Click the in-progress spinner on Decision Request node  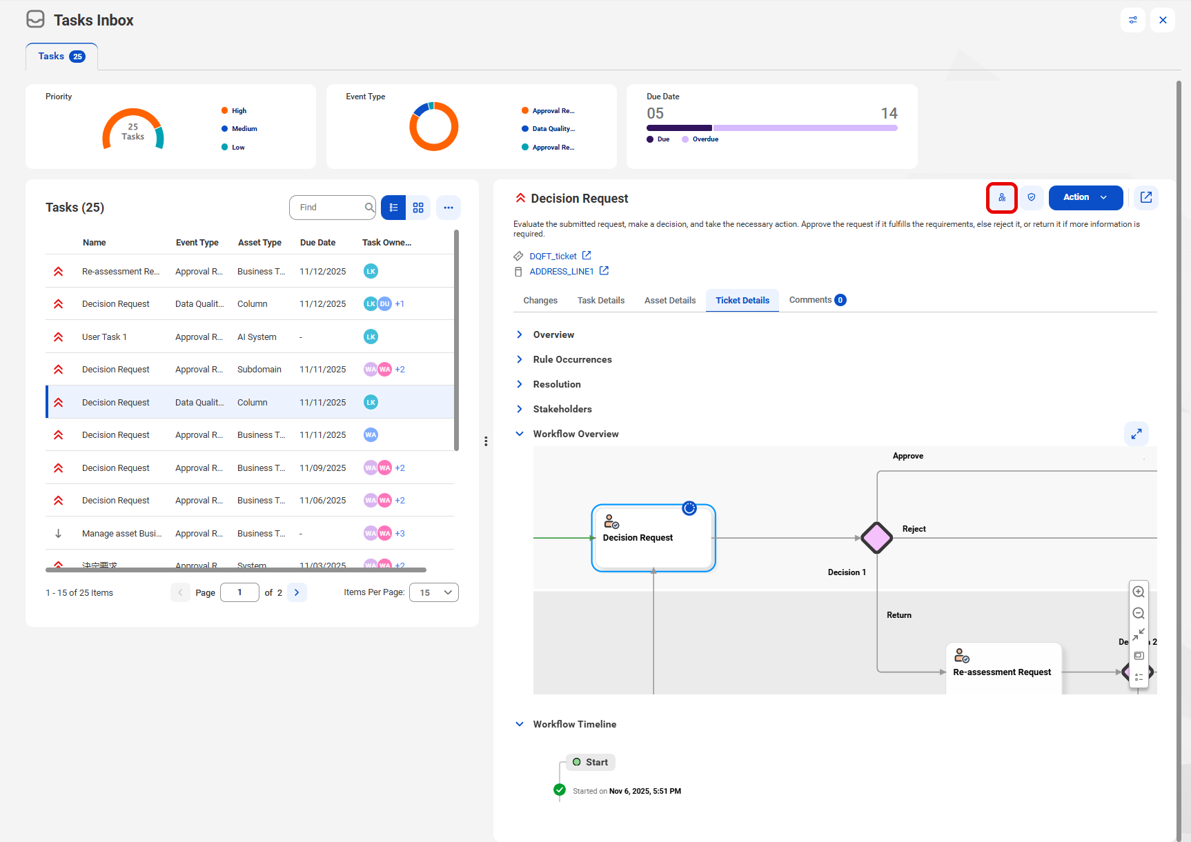(689, 508)
